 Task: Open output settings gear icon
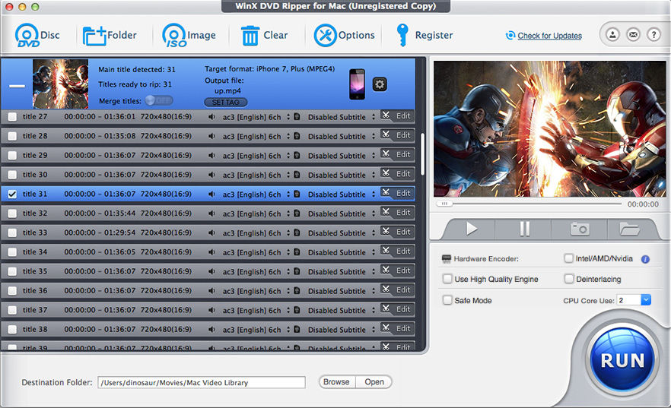[380, 84]
